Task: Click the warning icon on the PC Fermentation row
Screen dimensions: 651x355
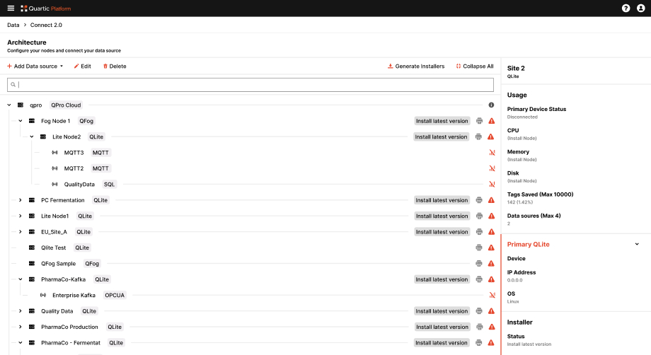Action: (x=491, y=200)
